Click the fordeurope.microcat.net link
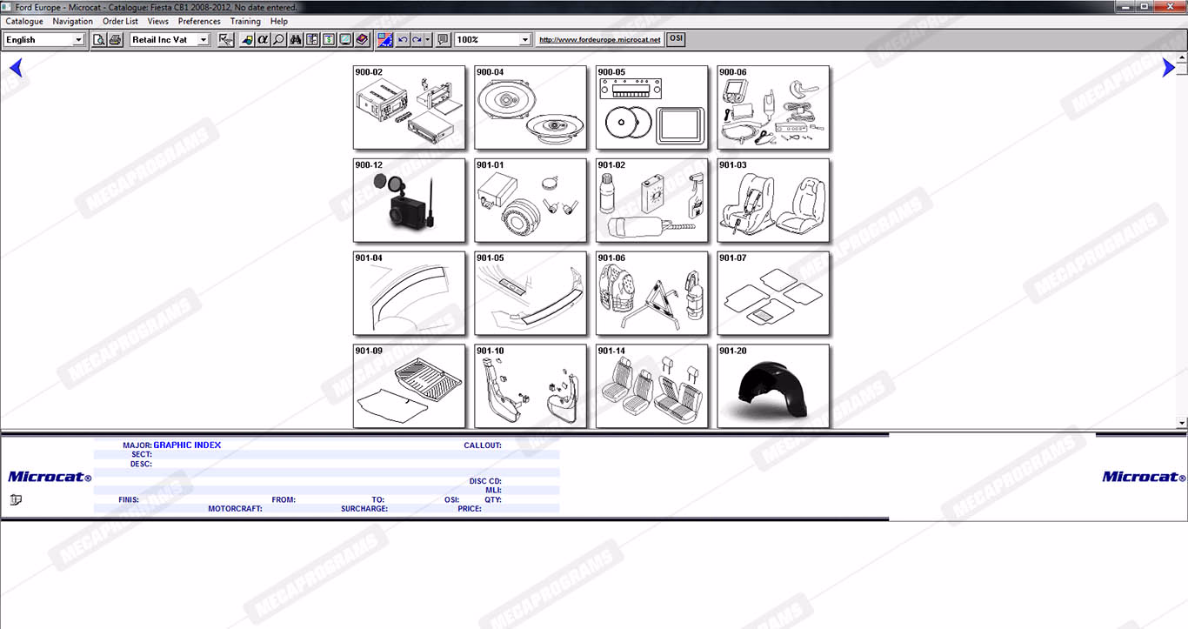 coord(599,40)
